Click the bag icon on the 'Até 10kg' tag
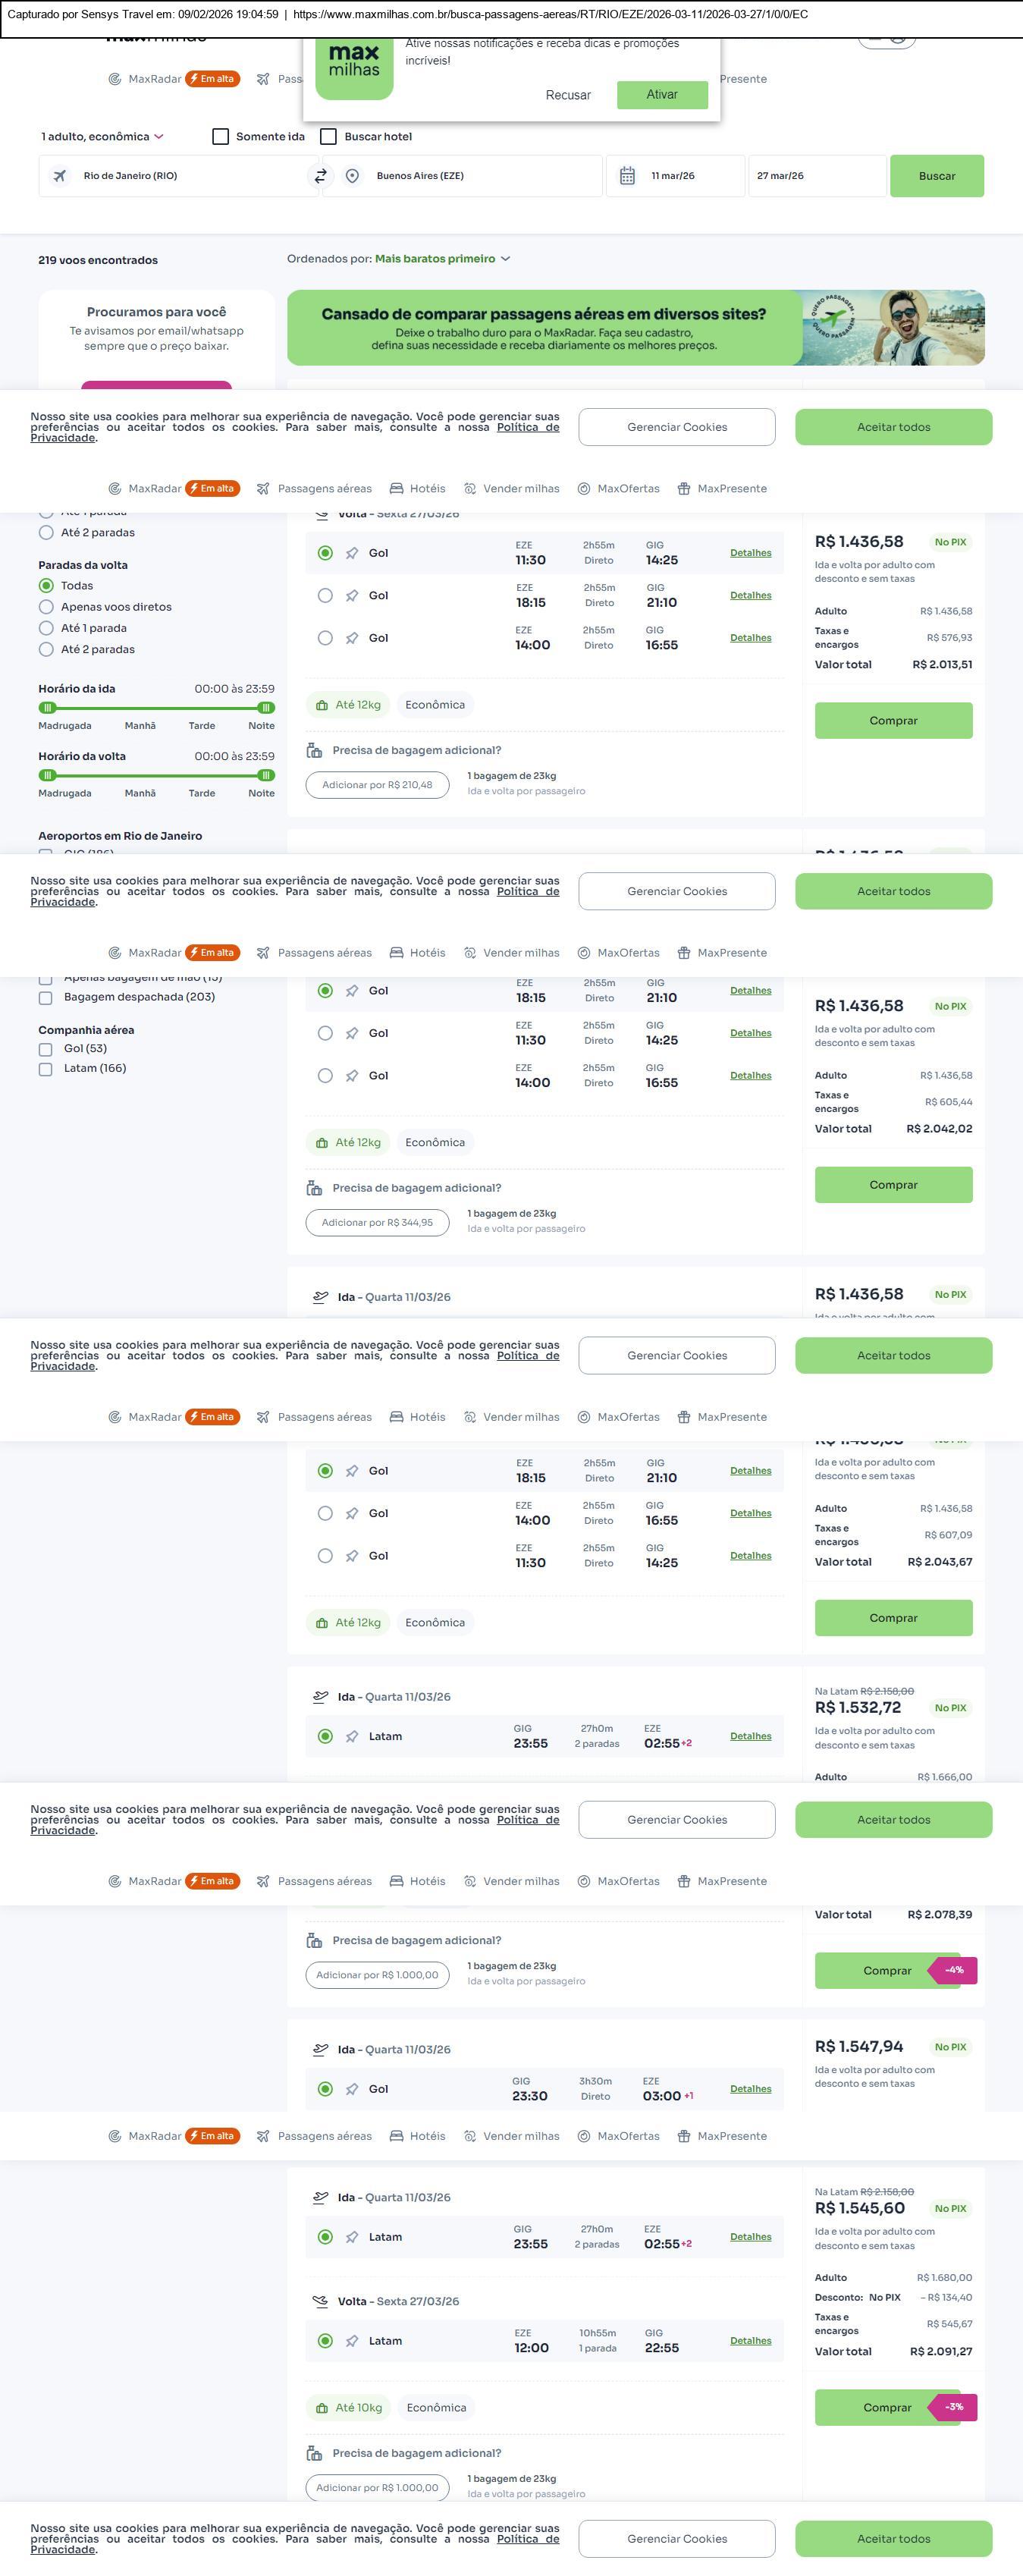The width and height of the screenshot is (1023, 2576). click(322, 2408)
